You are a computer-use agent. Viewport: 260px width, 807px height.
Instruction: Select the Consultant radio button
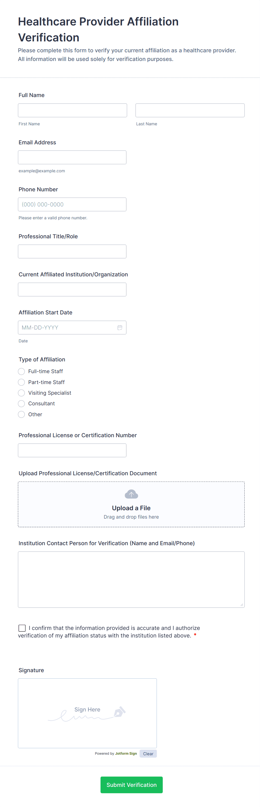[21, 403]
